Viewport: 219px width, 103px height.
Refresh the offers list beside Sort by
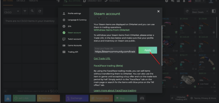coord(187,11)
